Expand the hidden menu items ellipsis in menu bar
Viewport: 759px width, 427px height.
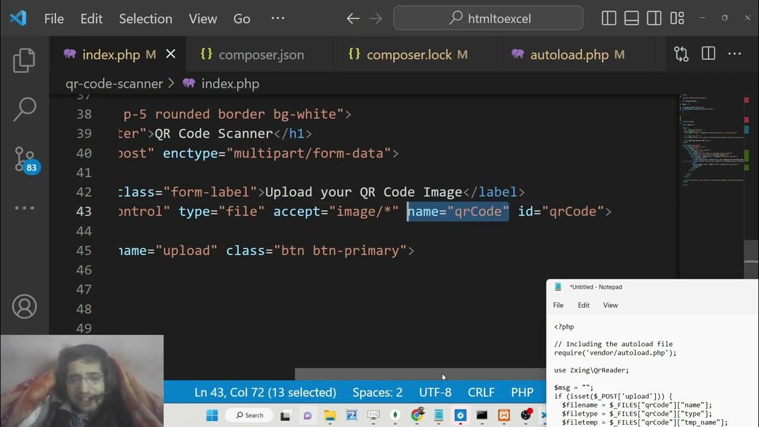coord(278,19)
